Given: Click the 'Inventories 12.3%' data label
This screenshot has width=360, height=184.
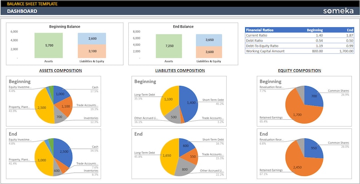Looking at the screenshot, I should 91,120.
